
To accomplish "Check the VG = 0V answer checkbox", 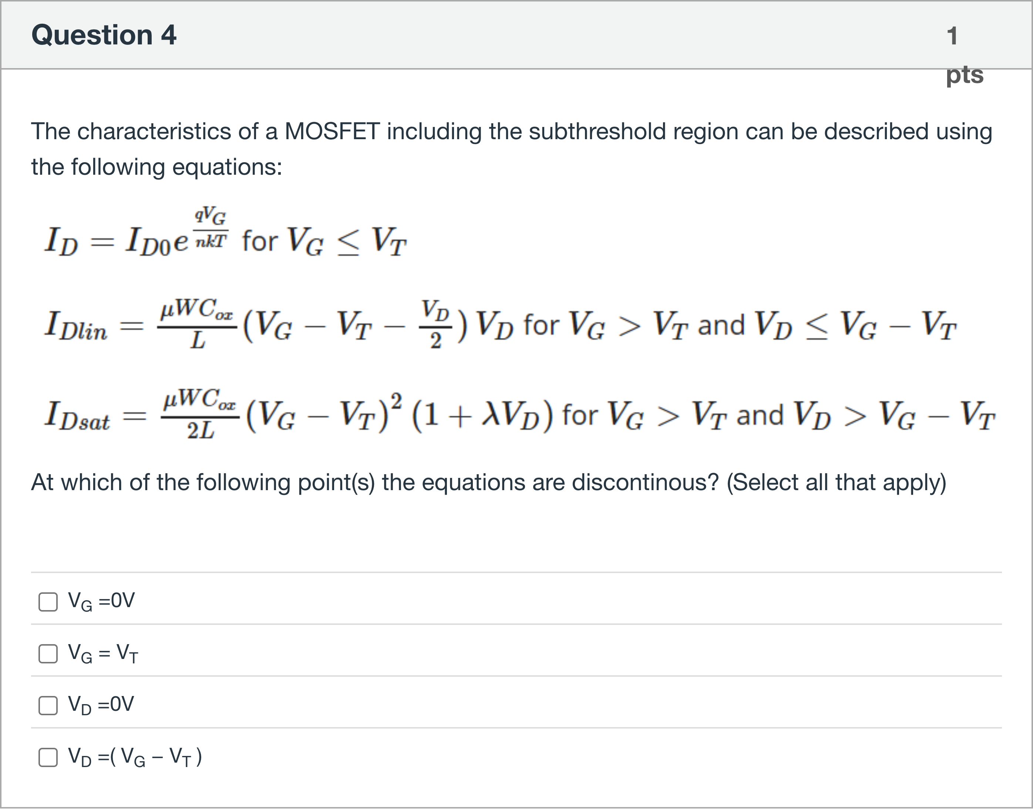I will 48,602.
